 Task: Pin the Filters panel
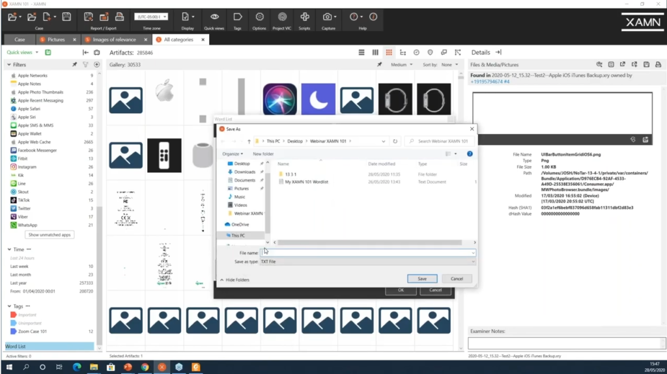[x=74, y=64]
